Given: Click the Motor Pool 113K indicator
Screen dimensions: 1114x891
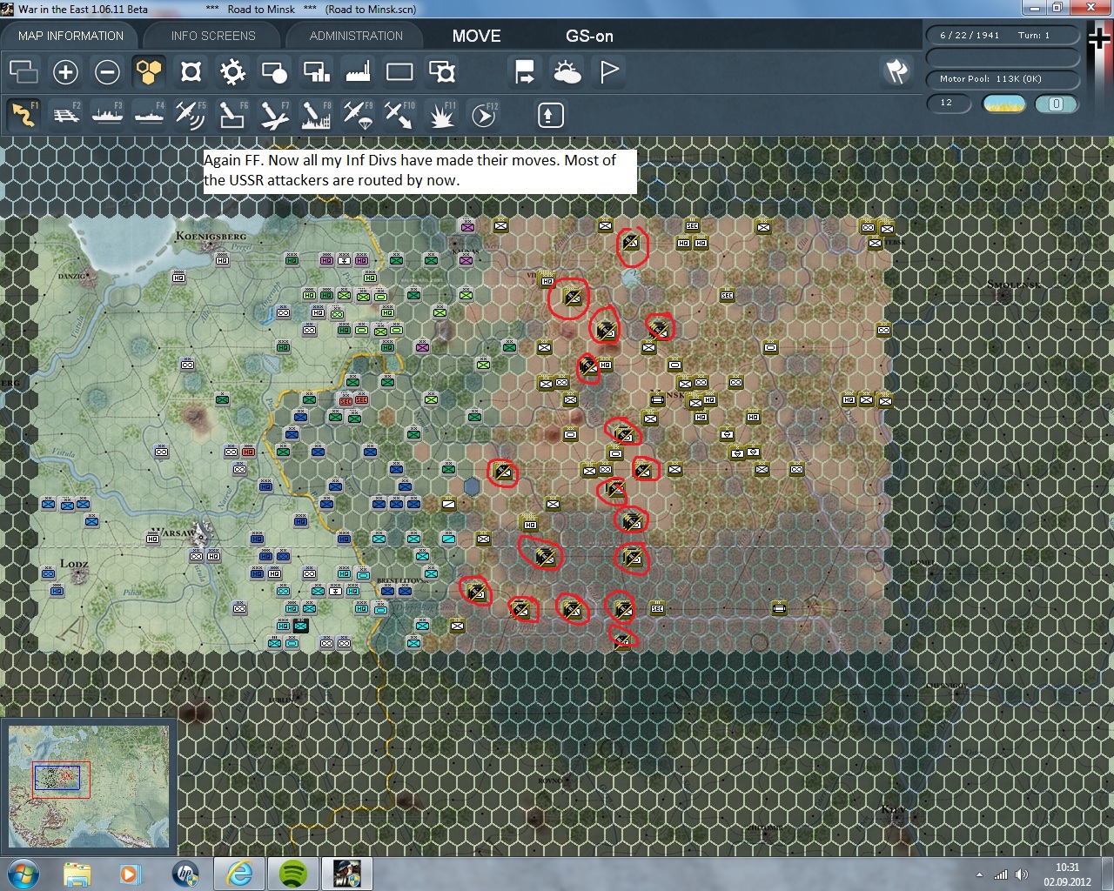Looking at the screenshot, I should (x=1002, y=79).
